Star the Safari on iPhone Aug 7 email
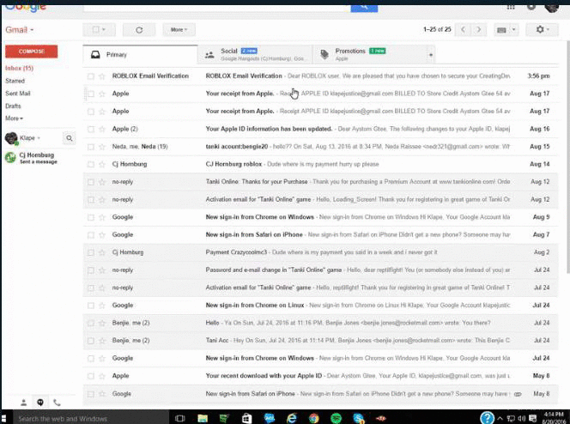The width and height of the screenshot is (570, 424). click(x=102, y=235)
